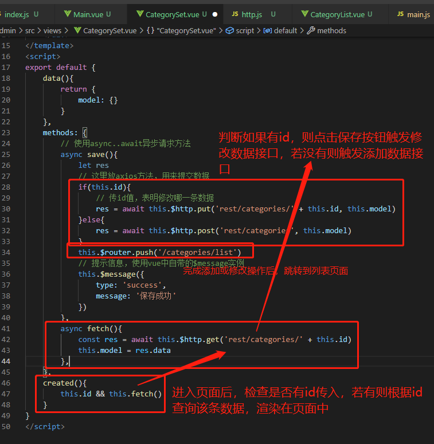The image size is (434, 444).
Task: Click the '</template>' tag on line 15
Action: [x=49, y=46]
